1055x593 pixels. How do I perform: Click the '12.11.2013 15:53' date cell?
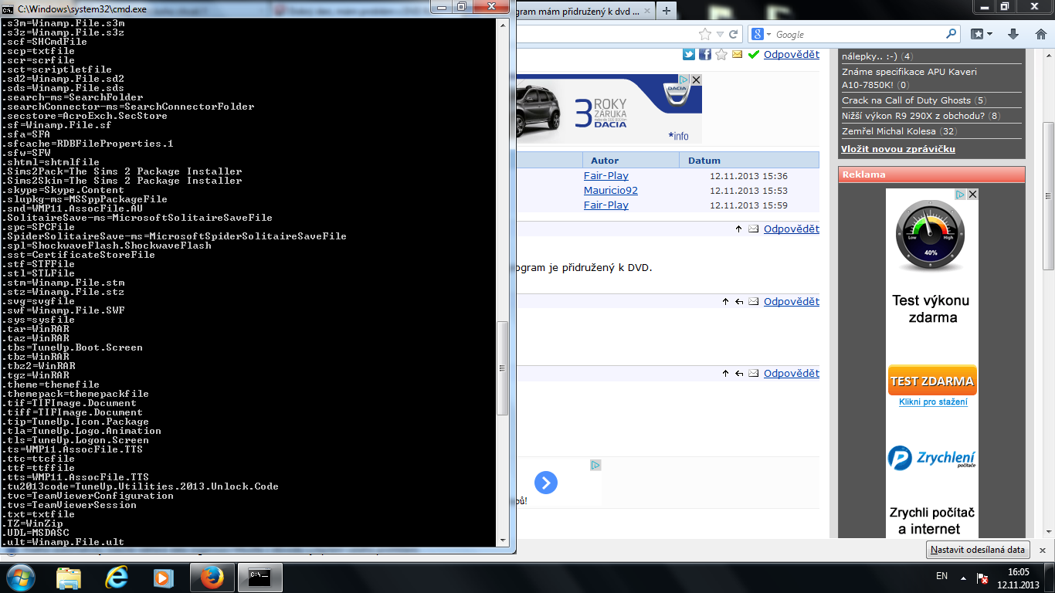pyautogui.click(x=748, y=191)
